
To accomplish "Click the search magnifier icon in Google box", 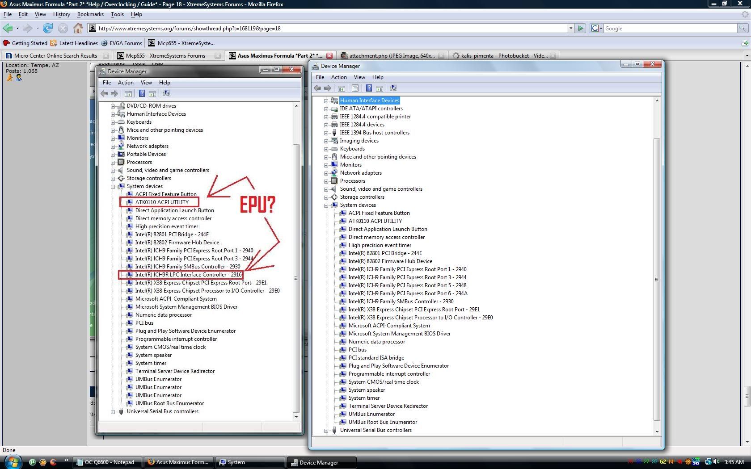I will click(x=743, y=28).
